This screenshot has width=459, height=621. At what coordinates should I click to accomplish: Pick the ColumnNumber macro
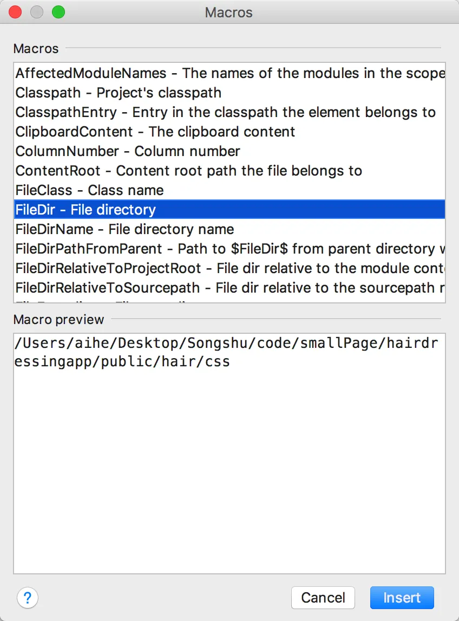[128, 151]
